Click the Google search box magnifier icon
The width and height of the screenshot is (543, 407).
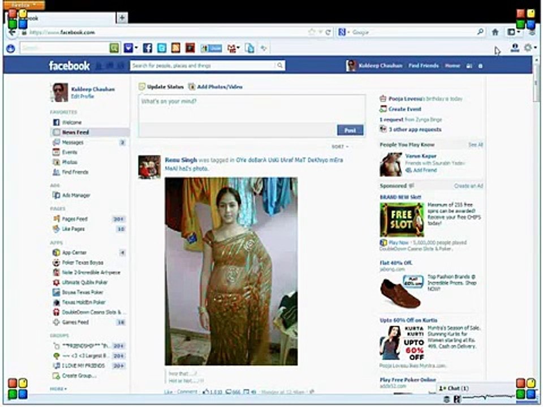[x=480, y=32]
